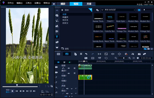Click the Undo arrow in timeline toolbar
The width and height of the screenshot is (154, 98).
[x=86, y=54]
